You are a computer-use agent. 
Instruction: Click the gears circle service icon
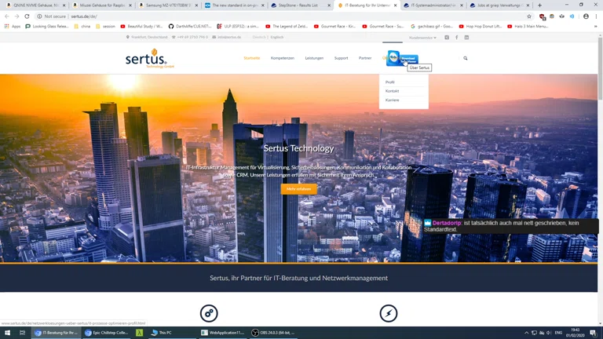tap(209, 313)
